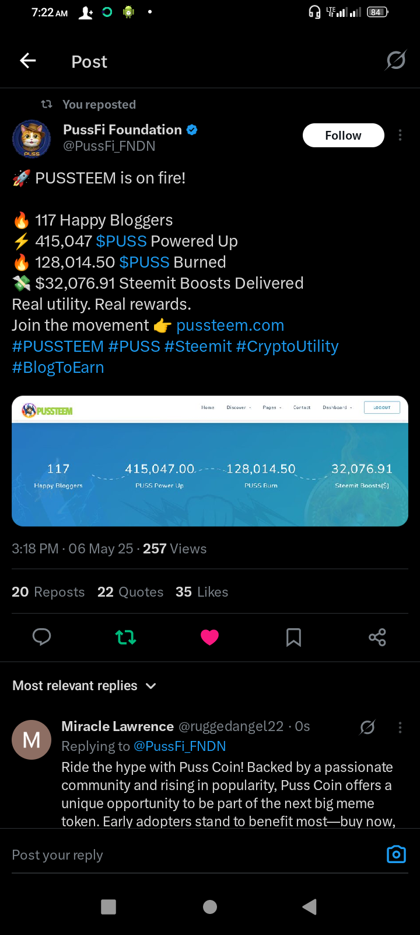
Task: Open pussteem.com link
Action: (230, 325)
